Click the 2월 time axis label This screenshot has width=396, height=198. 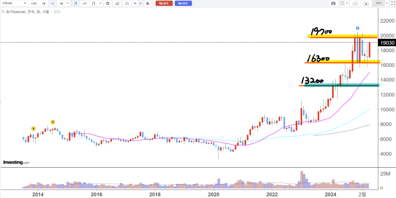point(362,194)
